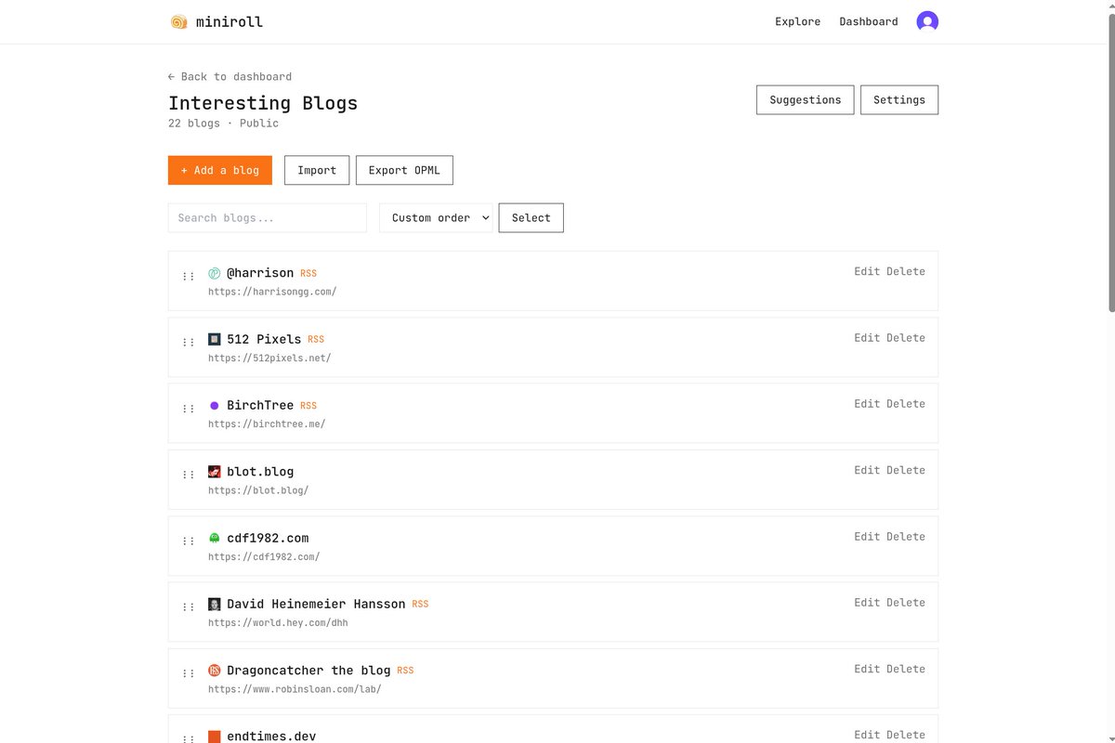Click RSS badge next to Dragoncatcher the blog
The image size is (1115, 743).
click(405, 671)
